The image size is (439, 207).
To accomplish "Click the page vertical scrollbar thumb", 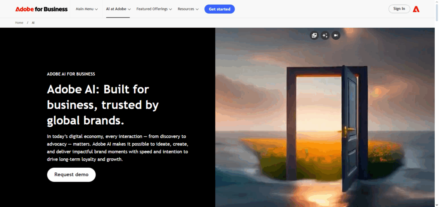I will point(437,11).
